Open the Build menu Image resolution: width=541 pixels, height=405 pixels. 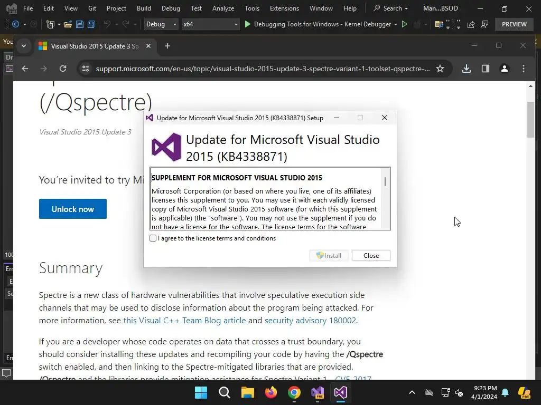[144, 8]
